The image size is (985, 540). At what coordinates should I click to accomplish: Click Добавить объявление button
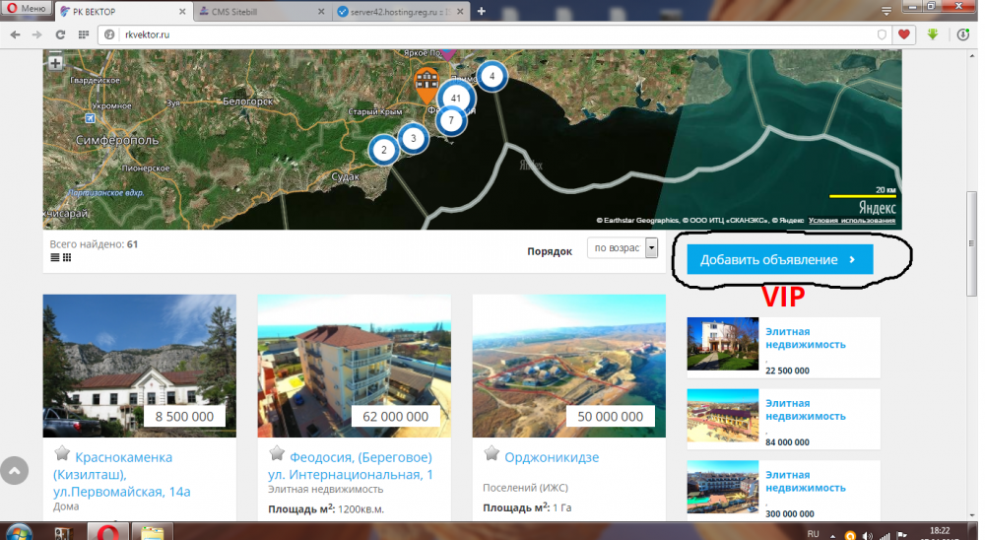pyautogui.click(x=779, y=259)
